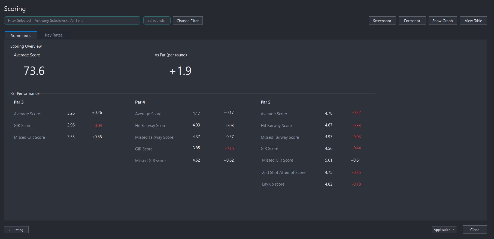
Task: Click the -0.25 second shot difference
Action: tap(356, 173)
